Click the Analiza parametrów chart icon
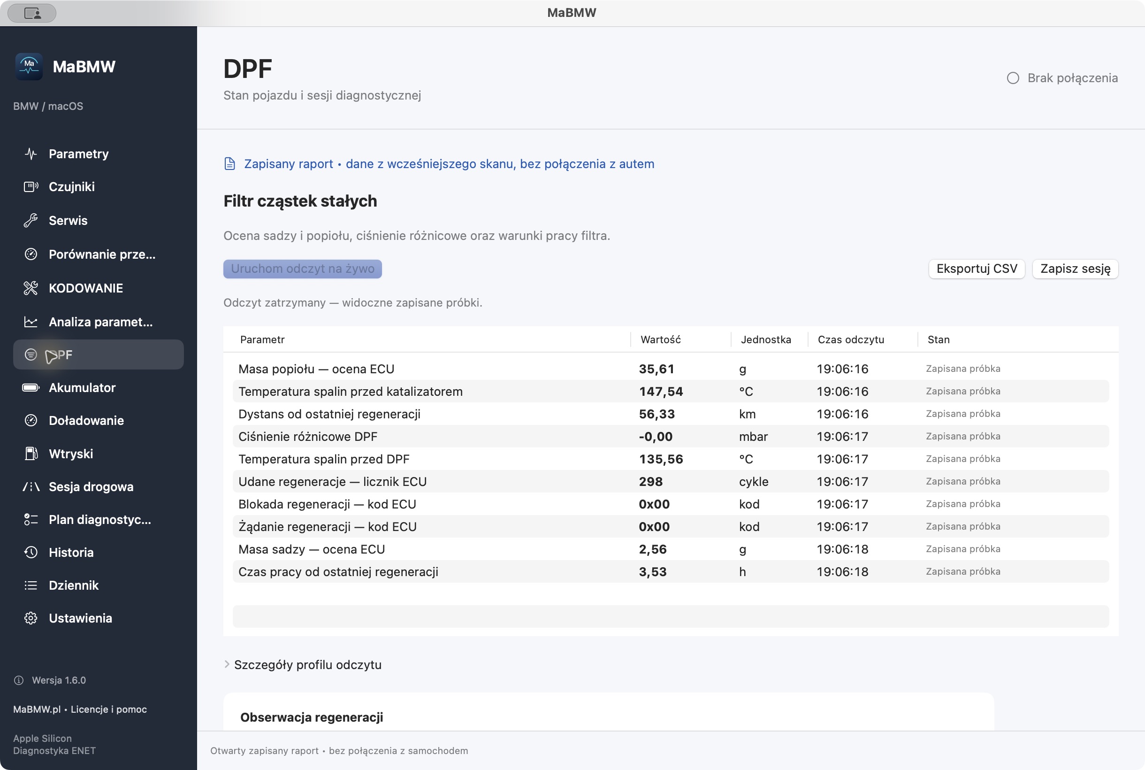 click(x=31, y=322)
